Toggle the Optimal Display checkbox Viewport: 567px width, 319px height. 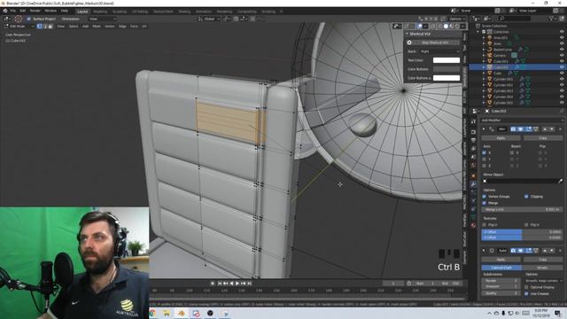coord(526,287)
